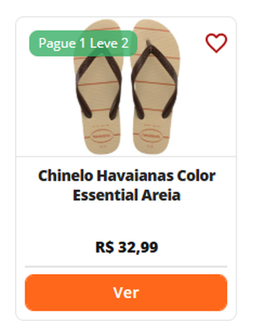Click the R$ 32,99 price
Image resolution: width=264 pixels, height=323 pixels.
click(127, 247)
